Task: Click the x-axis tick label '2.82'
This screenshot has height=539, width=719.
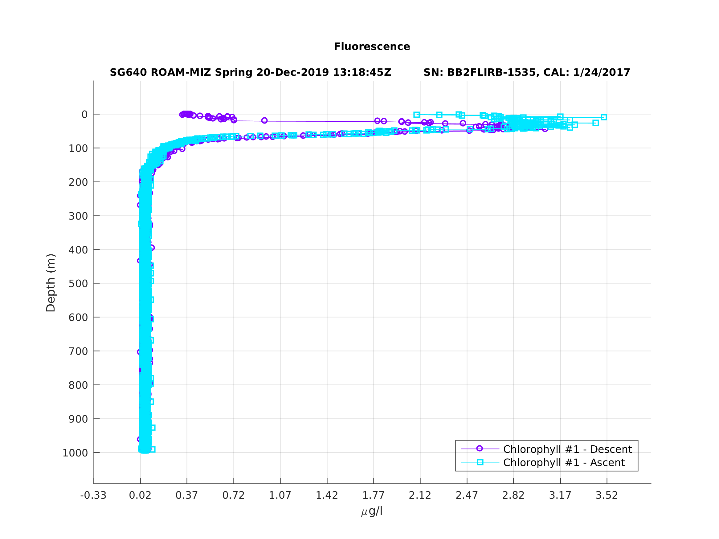Action: pos(513,496)
